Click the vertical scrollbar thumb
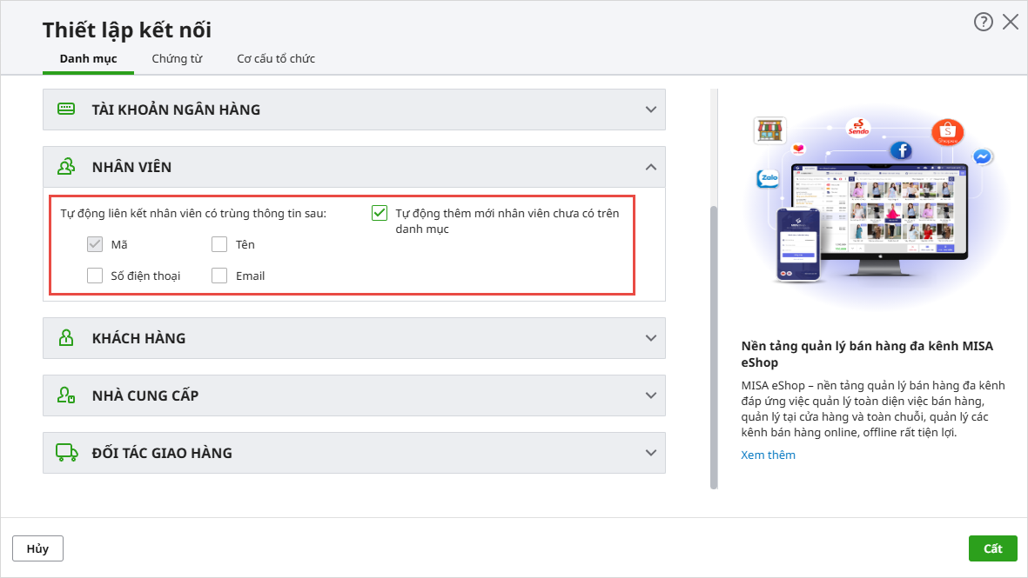The height and width of the screenshot is (578, 1028). tap(715, 348)
